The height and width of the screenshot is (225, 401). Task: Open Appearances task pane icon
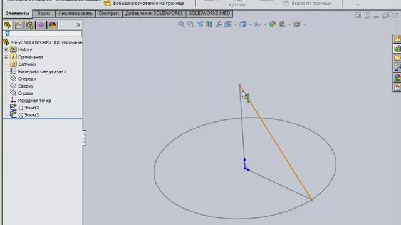point(397,77)
